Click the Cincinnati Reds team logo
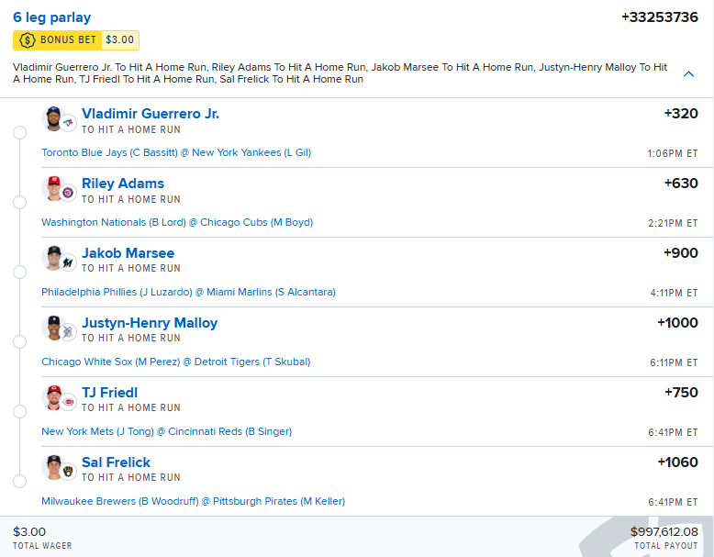 [x=68, y=402]
